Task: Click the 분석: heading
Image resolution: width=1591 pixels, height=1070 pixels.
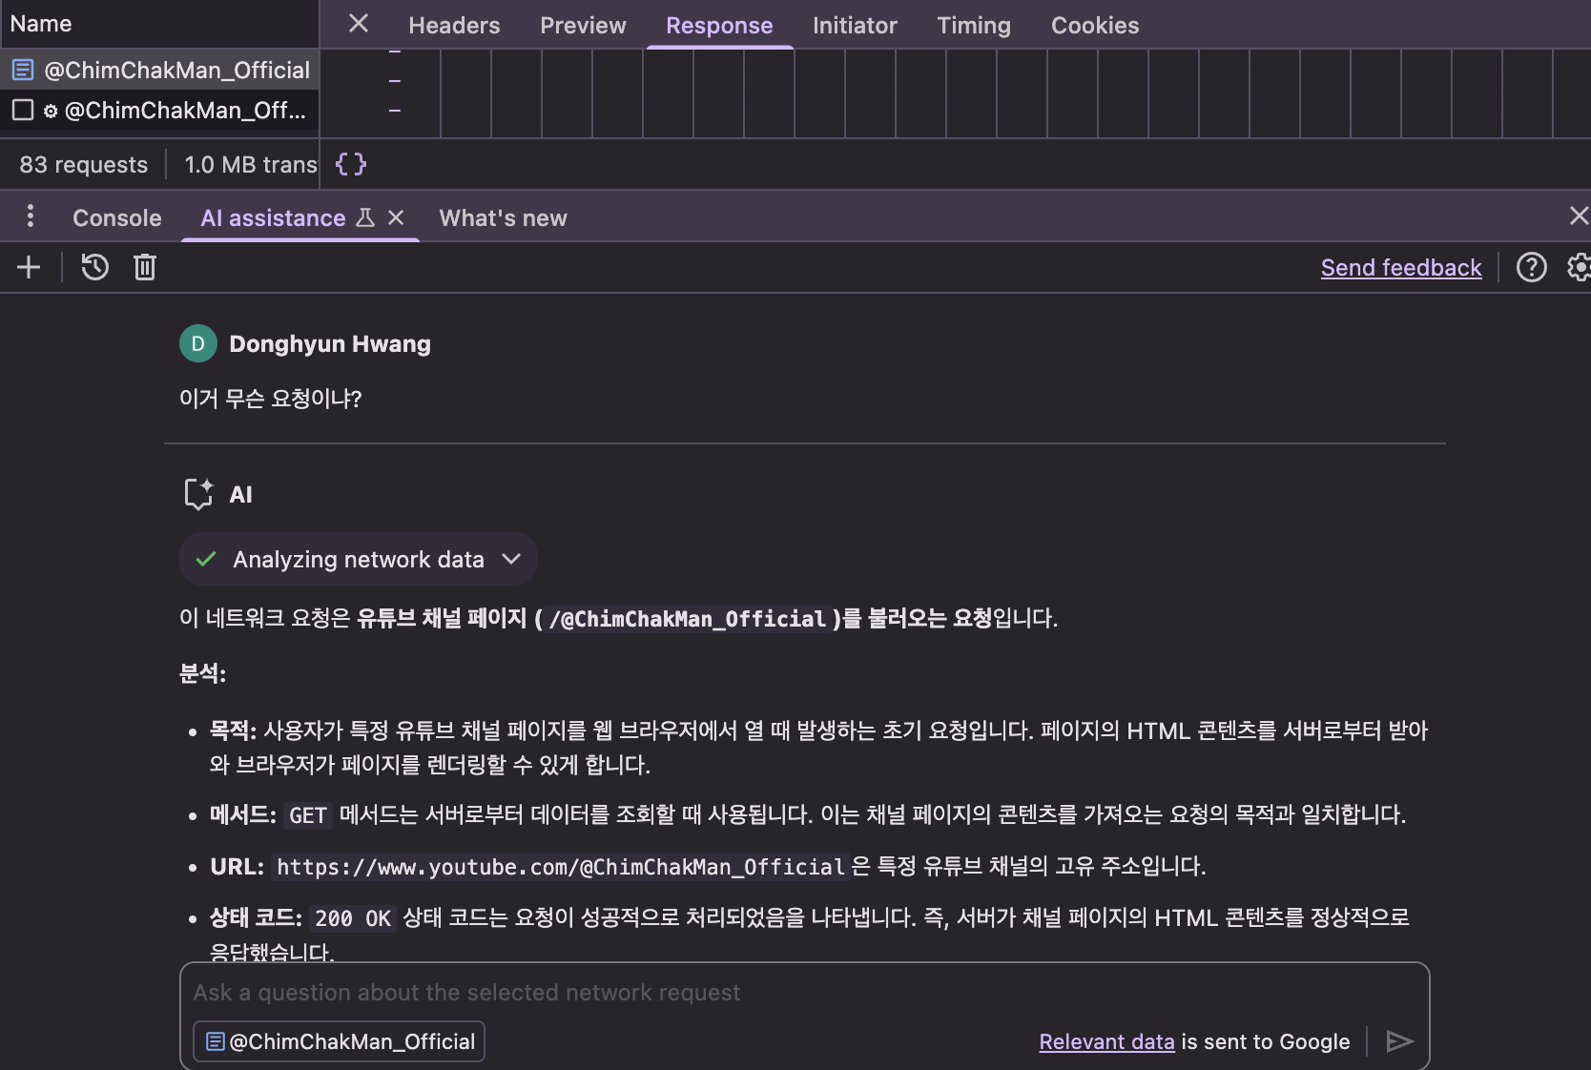Action: point(202,674)
